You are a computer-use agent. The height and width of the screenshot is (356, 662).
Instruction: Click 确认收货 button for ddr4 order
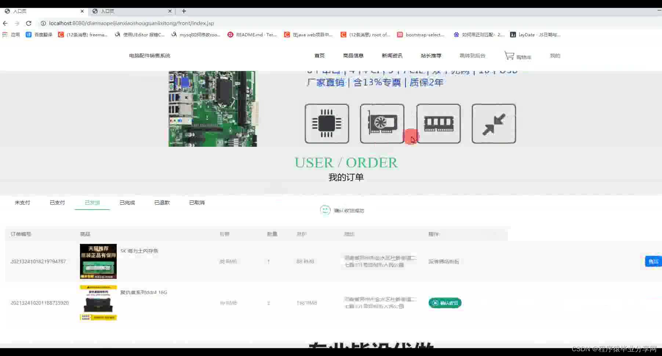(445, 303)
